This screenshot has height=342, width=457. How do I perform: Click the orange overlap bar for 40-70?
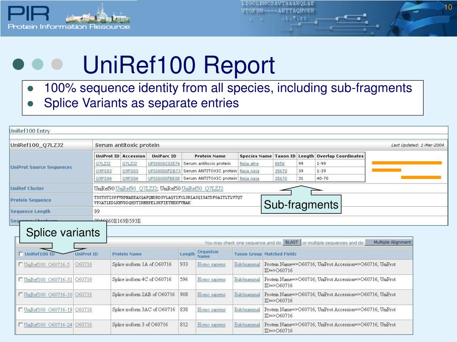[421, 177]
